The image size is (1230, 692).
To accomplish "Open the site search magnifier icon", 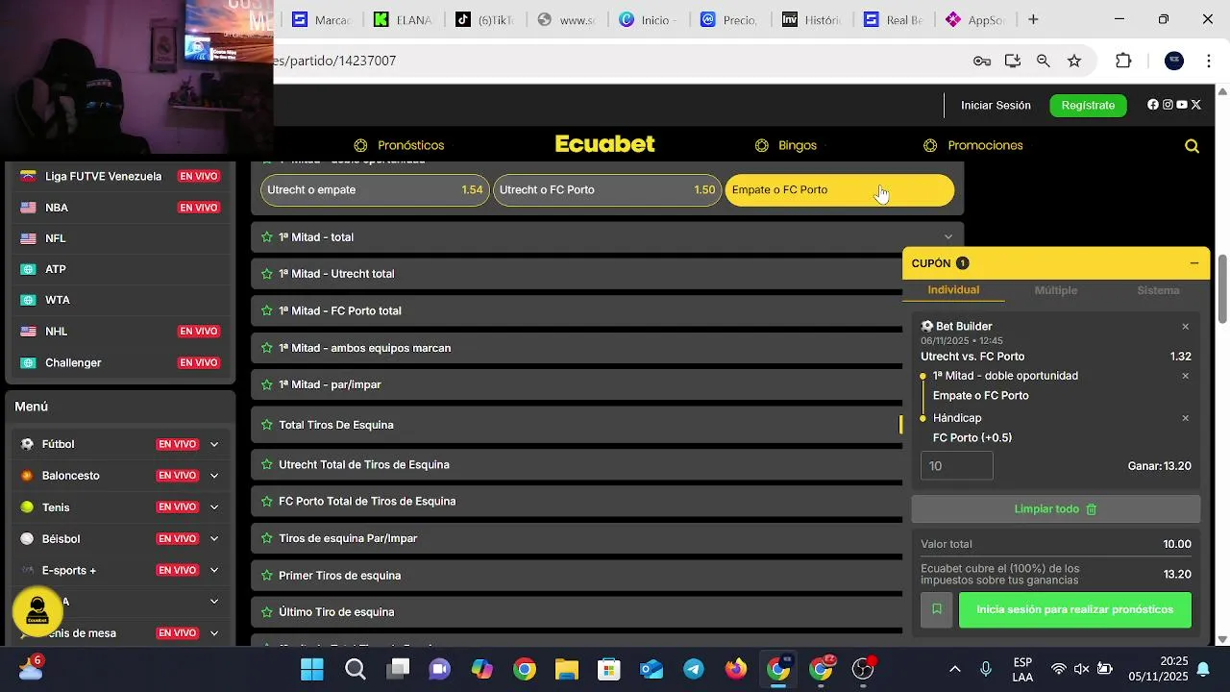I will [1192, 146].
